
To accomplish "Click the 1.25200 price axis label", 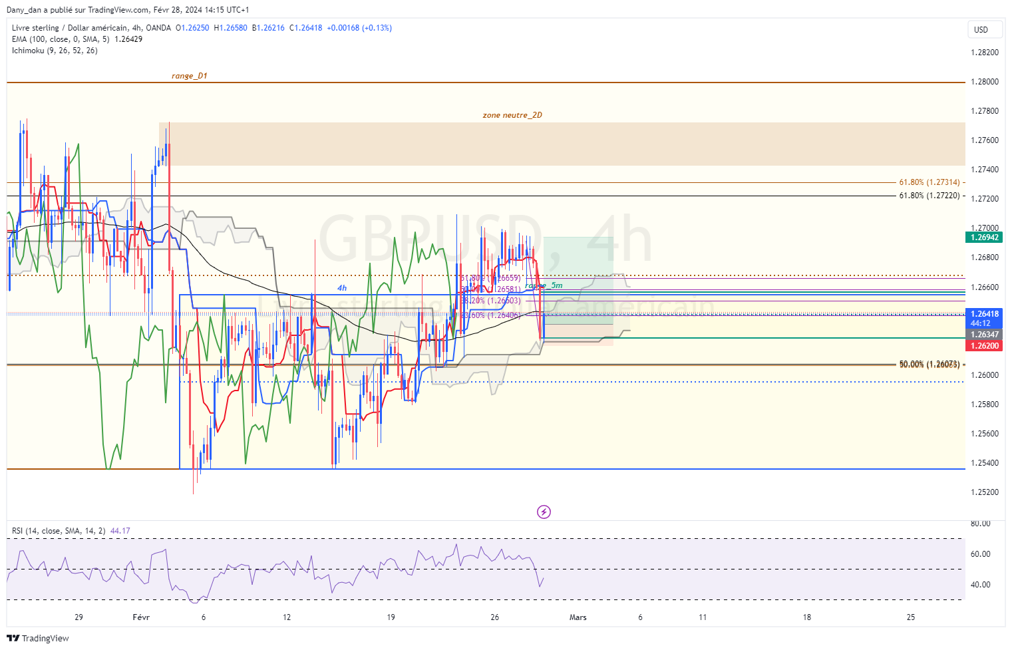I will point(985,492).
